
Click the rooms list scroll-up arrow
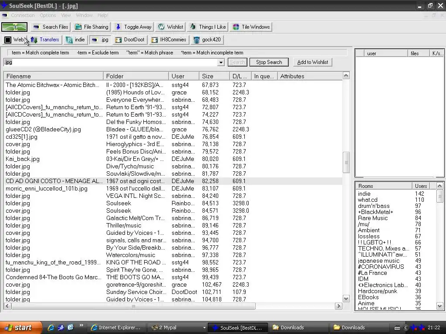coord(440,186)
